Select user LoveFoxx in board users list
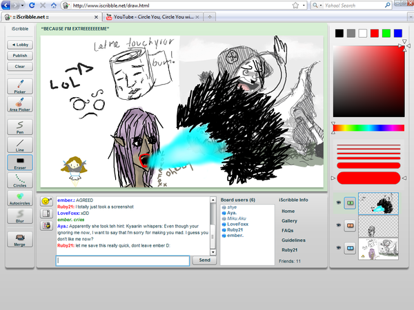Viewport: 414px width, 310px height. point(237,224)
